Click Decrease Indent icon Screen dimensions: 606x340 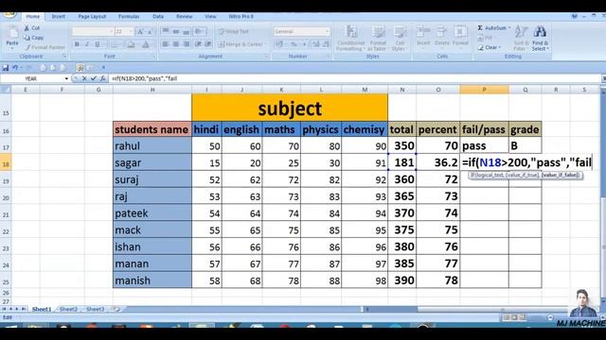[x=198, y=44]
